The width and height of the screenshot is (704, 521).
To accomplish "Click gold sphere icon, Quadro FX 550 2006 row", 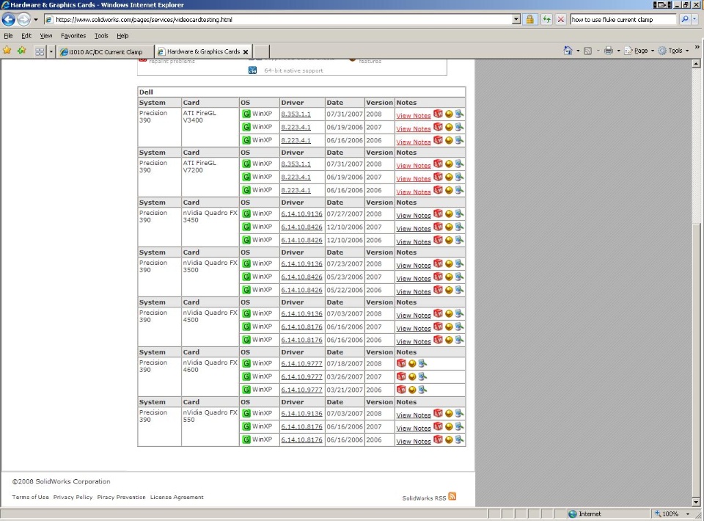I will coord(449,440).
